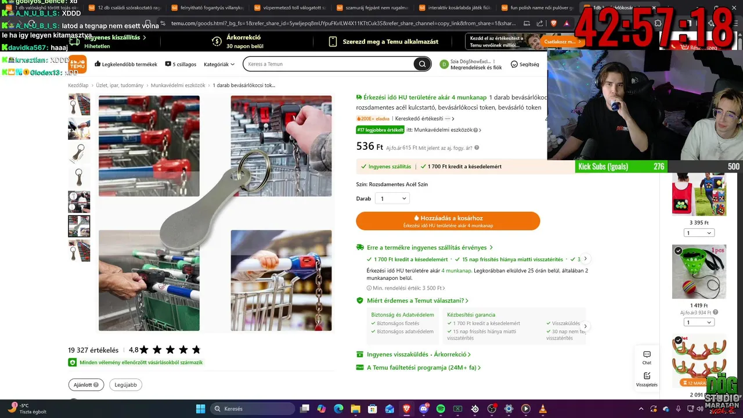
Task: Show hidden tray icons chevron
Action: (641, 409)
